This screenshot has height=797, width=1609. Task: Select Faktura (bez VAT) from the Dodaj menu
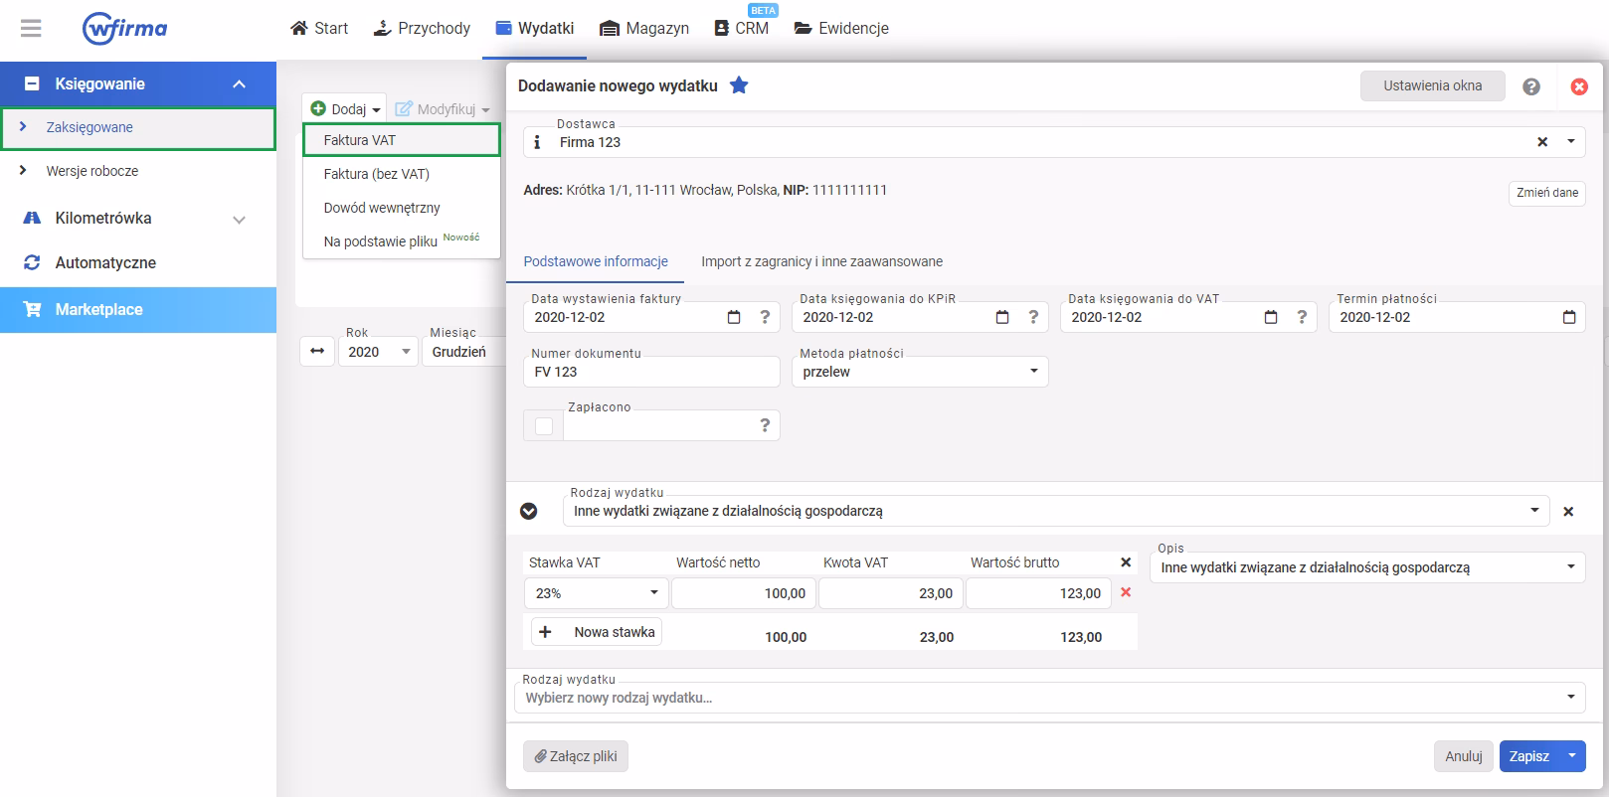(377, 174)
